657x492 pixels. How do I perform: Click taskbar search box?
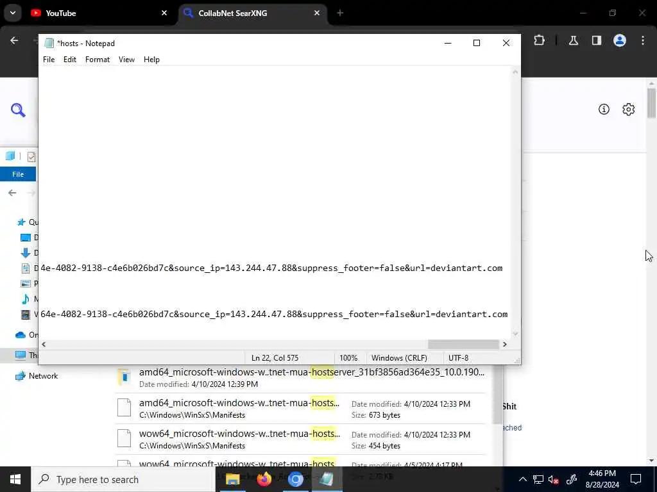pyautogui.click(x=123, y=479)
